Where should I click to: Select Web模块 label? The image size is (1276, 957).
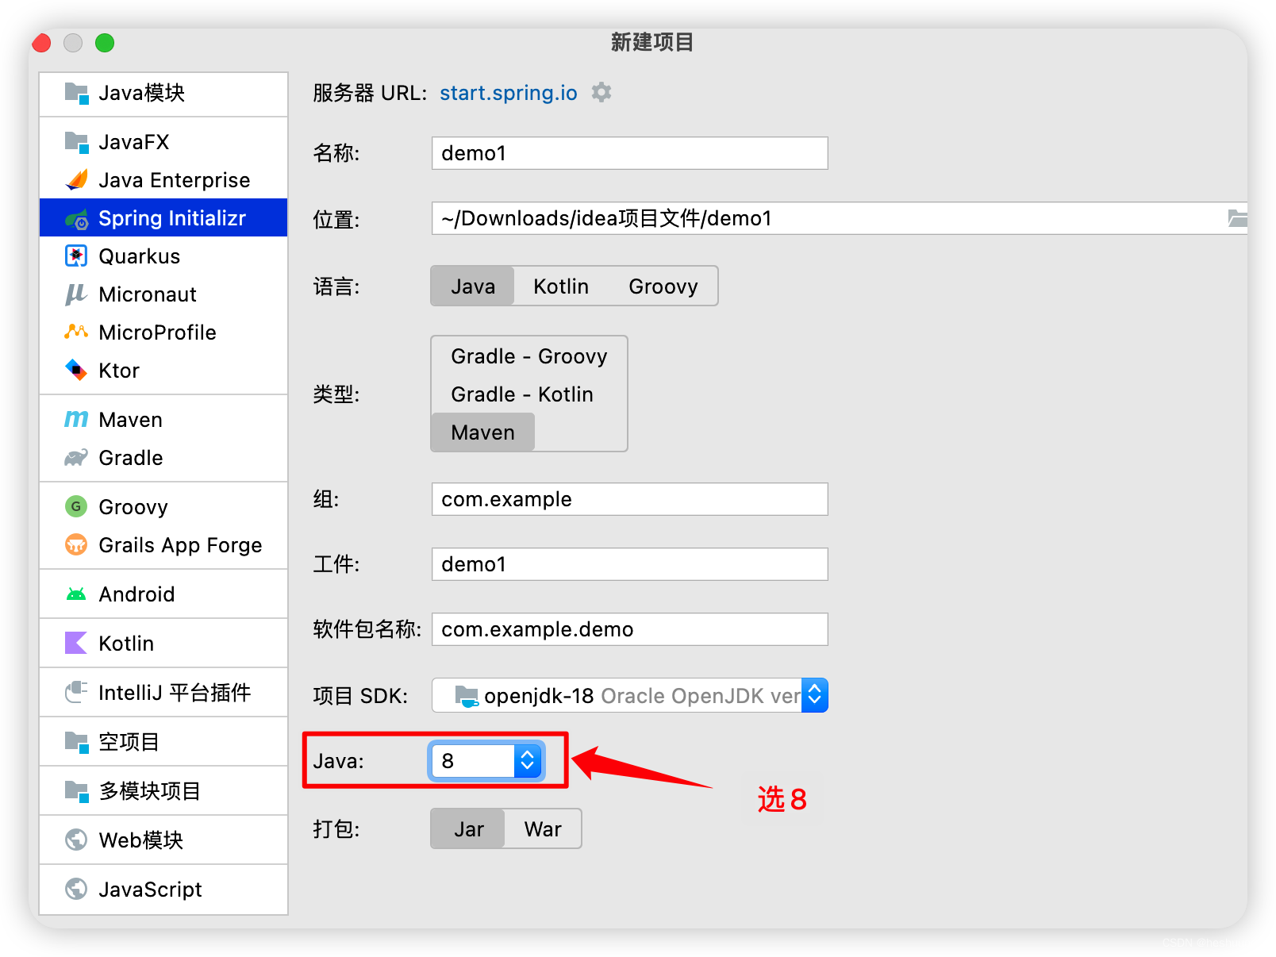pos(141,840)
